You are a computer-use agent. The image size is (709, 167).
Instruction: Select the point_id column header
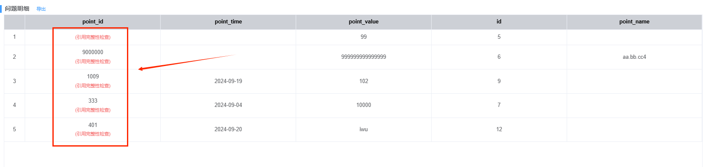tap(92, 22)
